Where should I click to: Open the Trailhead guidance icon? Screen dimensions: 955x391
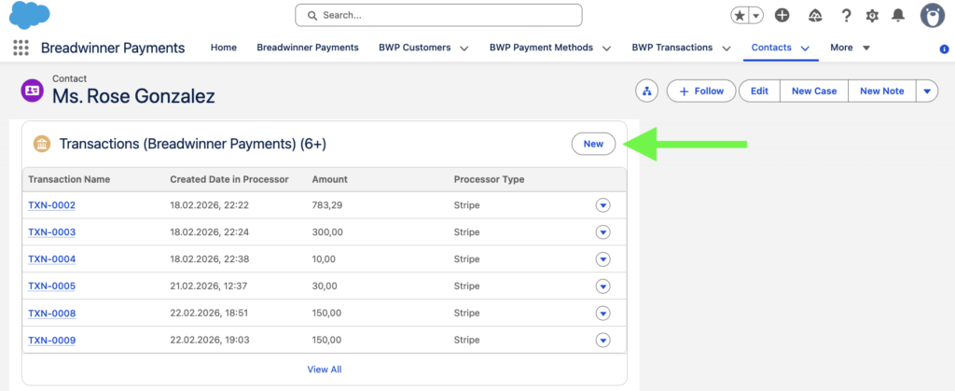pyautogui.click(x=815, y=16)
